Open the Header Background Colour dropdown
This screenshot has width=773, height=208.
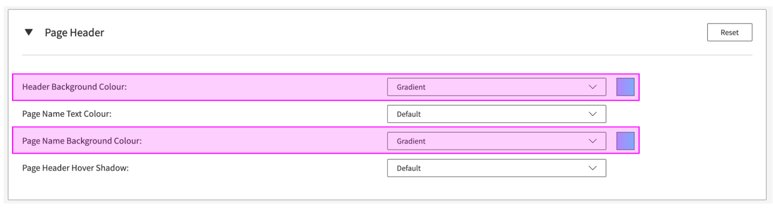(496, 87)
